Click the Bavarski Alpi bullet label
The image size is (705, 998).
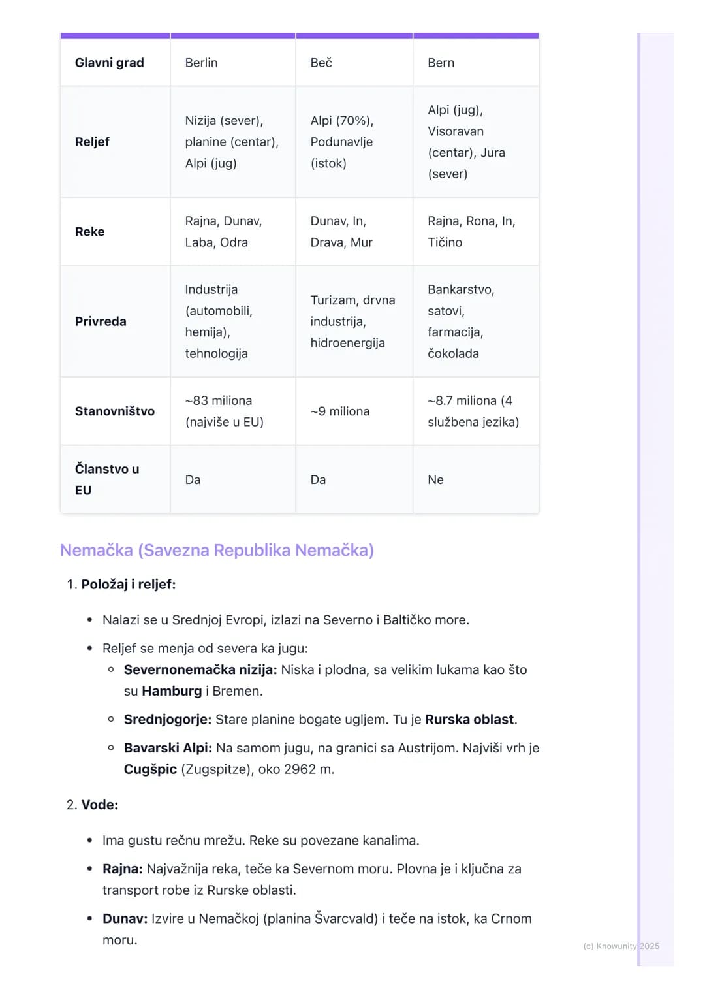click(x=168, y=748)
